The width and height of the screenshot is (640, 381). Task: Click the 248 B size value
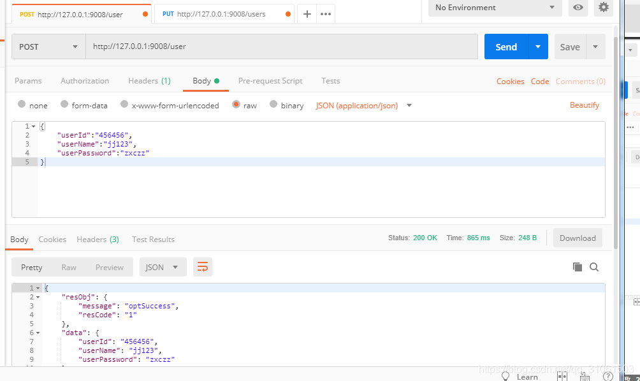527,238
